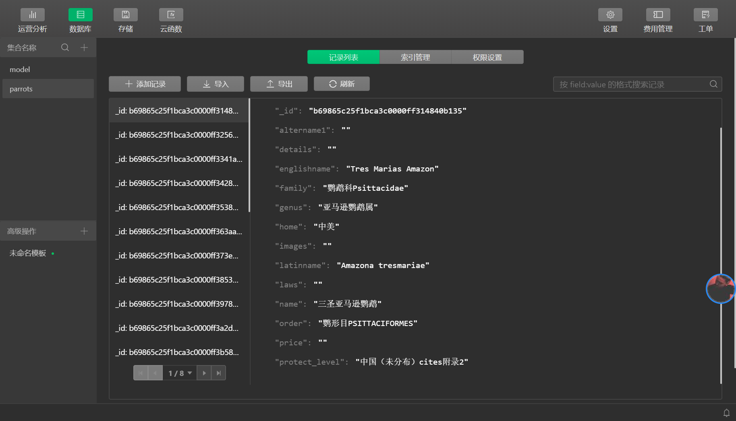Select record b69865c25f1bca3c0000ff3148...
The image size is (736, 421).
point(179,111)
